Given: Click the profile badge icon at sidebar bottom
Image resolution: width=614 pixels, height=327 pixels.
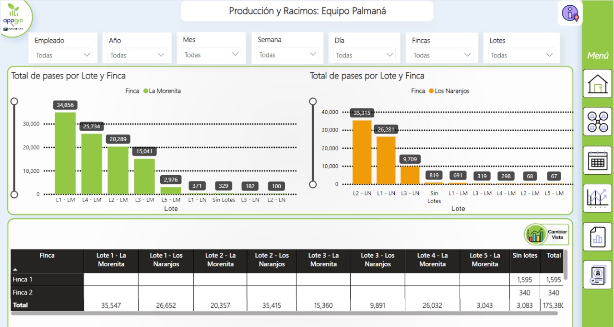Looking at the screenshot, I should tap(597, 274).
